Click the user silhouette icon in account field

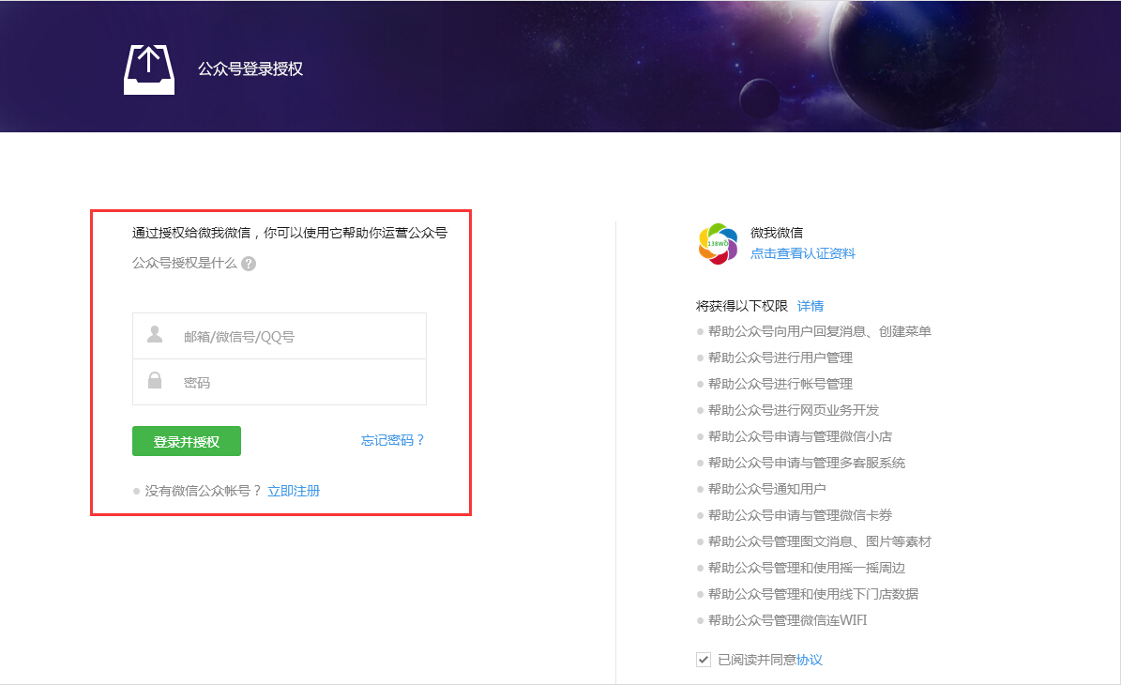tap(155, 335)
